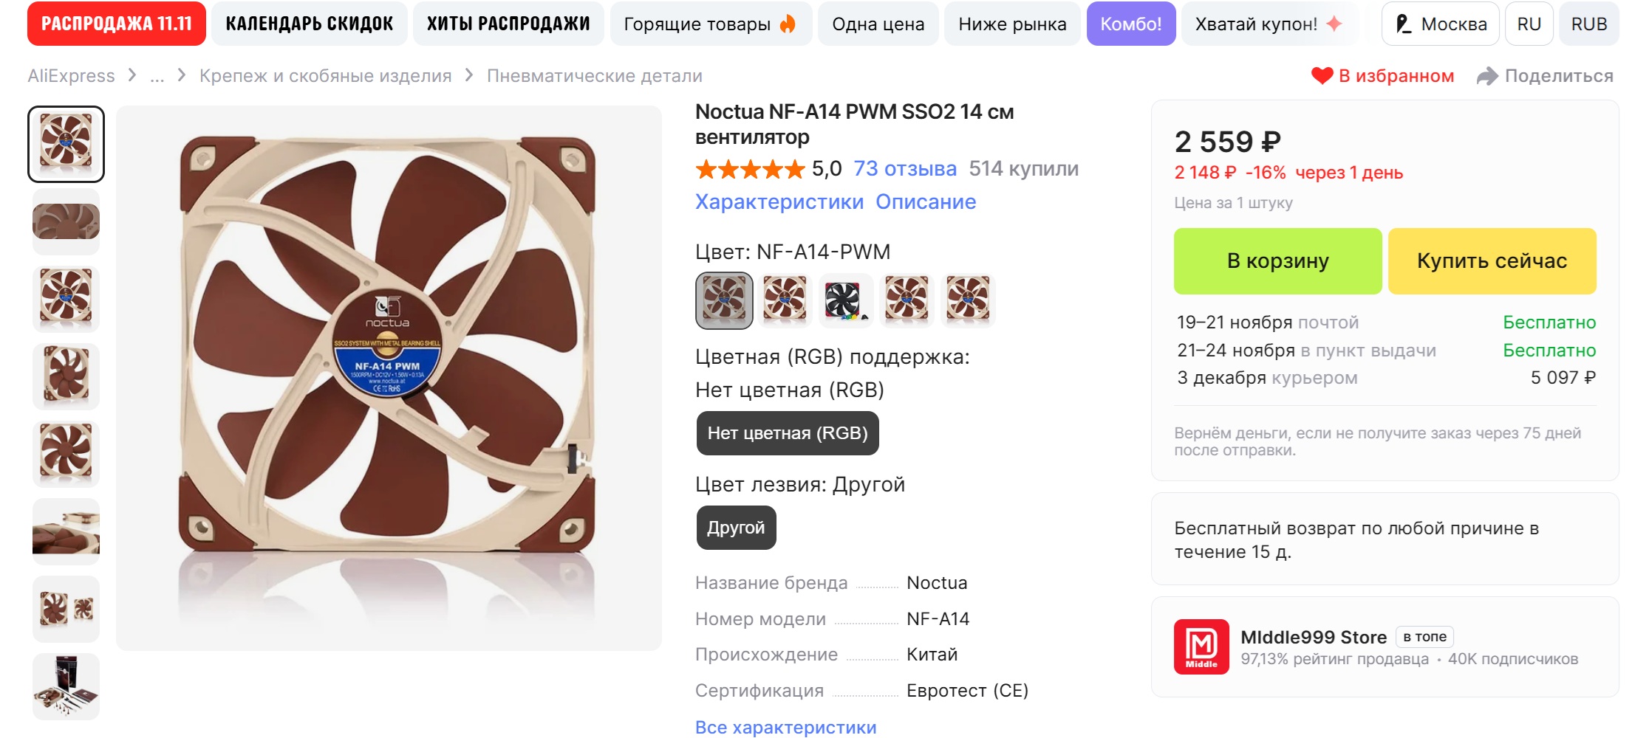Click the location pin icon near Москва
Screen dimensions: 1632x738
point(1403,24)
